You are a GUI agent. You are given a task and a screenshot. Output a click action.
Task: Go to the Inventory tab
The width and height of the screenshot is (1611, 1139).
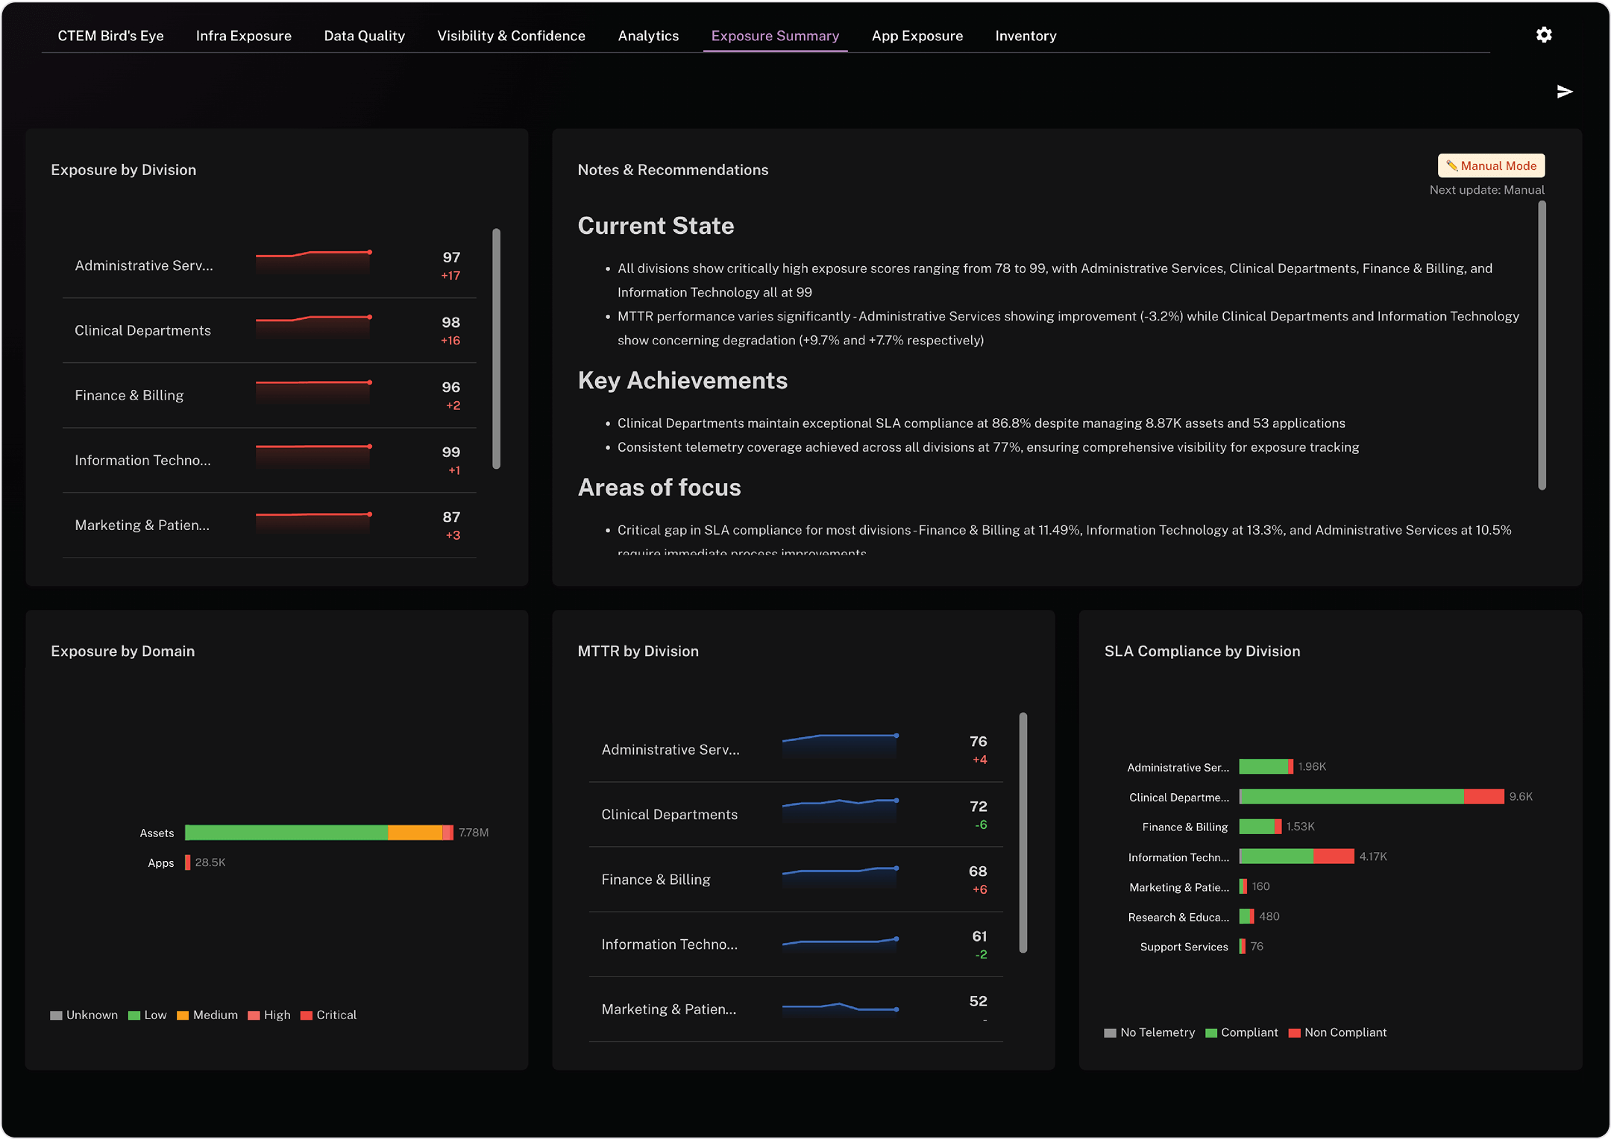[x=1026, y=36]
